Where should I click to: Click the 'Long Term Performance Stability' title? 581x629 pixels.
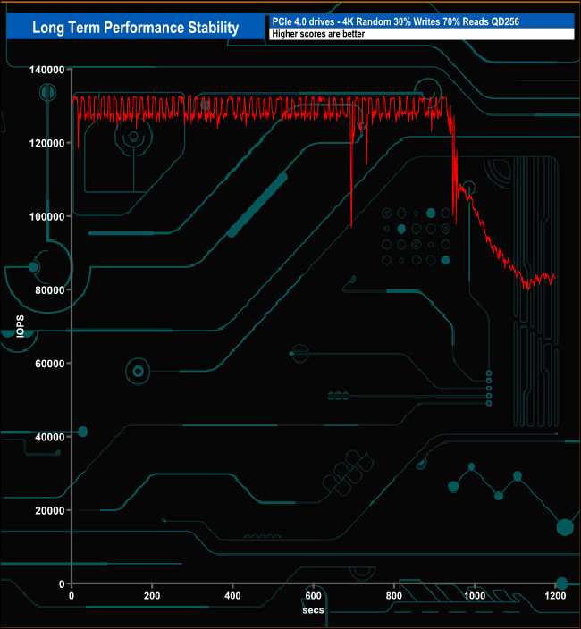pyautogui.click(x=135, y=28)
